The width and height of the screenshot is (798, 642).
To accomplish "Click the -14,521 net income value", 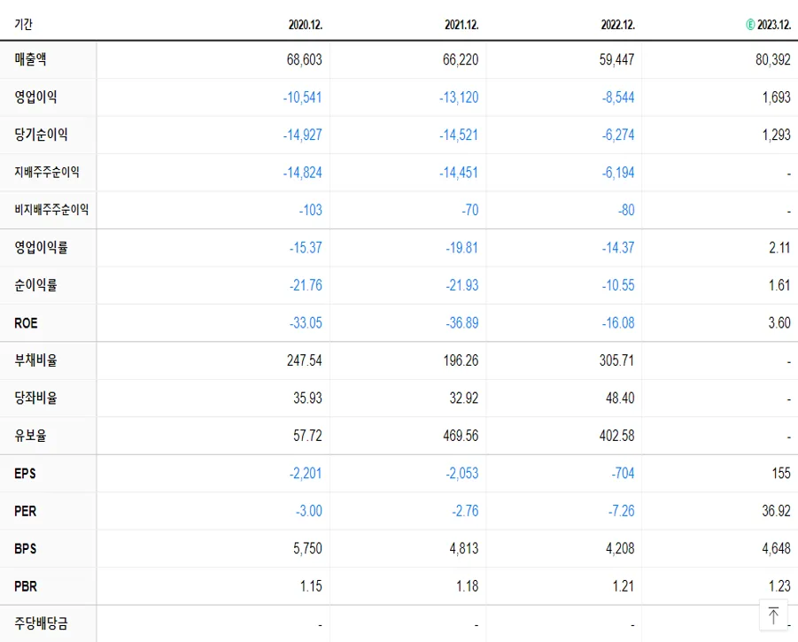I will (x=459, y=135).
